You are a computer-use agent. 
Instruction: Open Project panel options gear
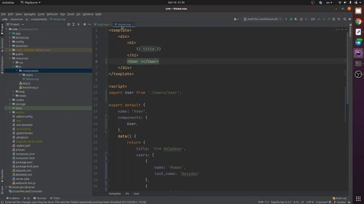(85, 24)
